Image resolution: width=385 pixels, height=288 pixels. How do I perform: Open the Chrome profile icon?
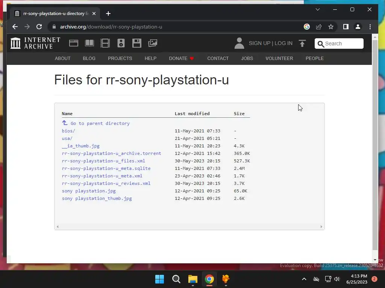[358, 27]
